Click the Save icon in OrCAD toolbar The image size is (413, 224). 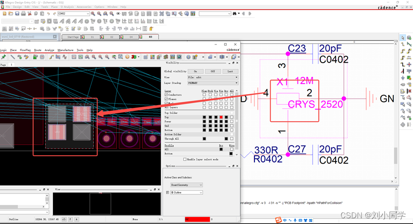coord(17,14)
